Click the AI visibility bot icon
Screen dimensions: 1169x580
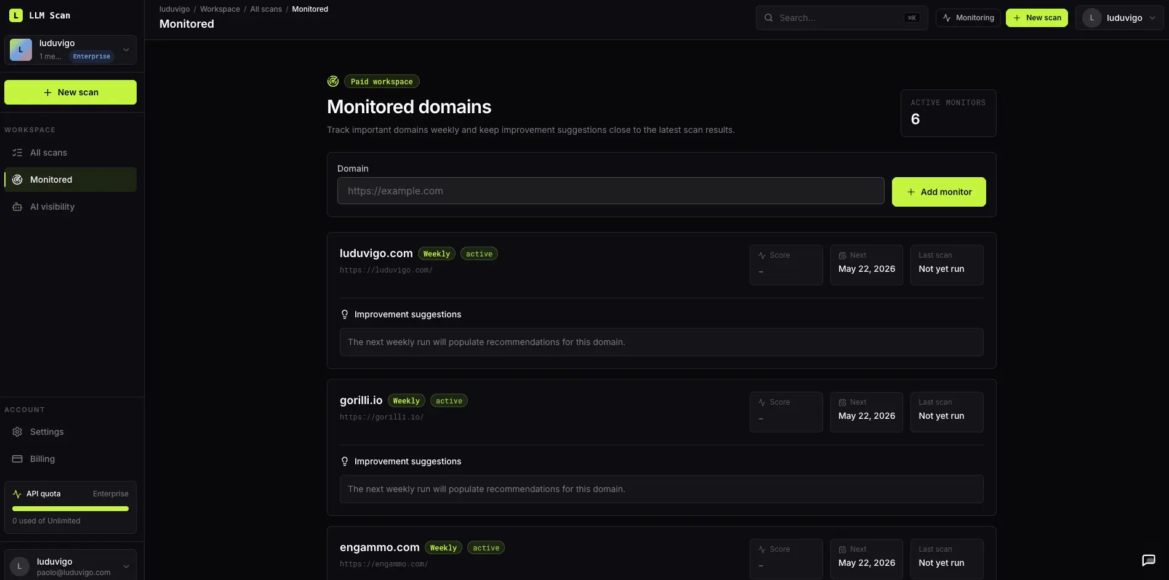click(17, 207)
